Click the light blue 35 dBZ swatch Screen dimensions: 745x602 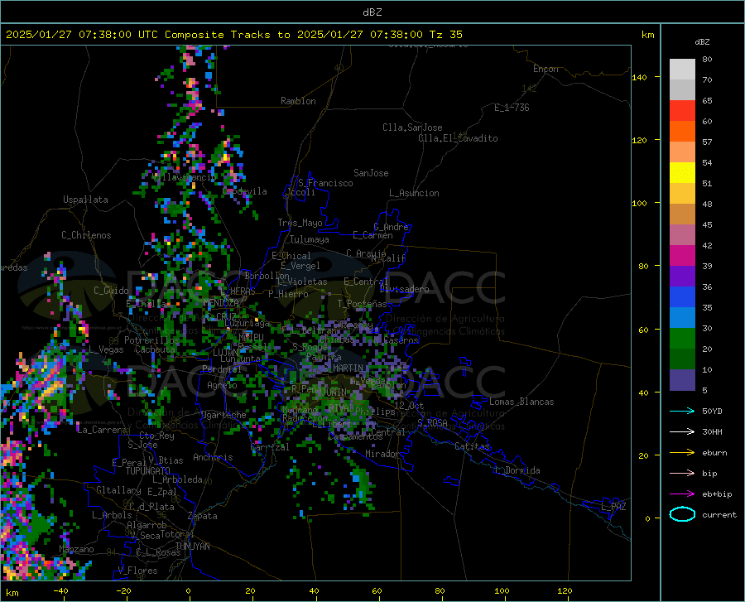click(682, 318)
